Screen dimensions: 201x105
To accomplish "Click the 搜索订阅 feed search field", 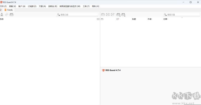I will (77, 15).
